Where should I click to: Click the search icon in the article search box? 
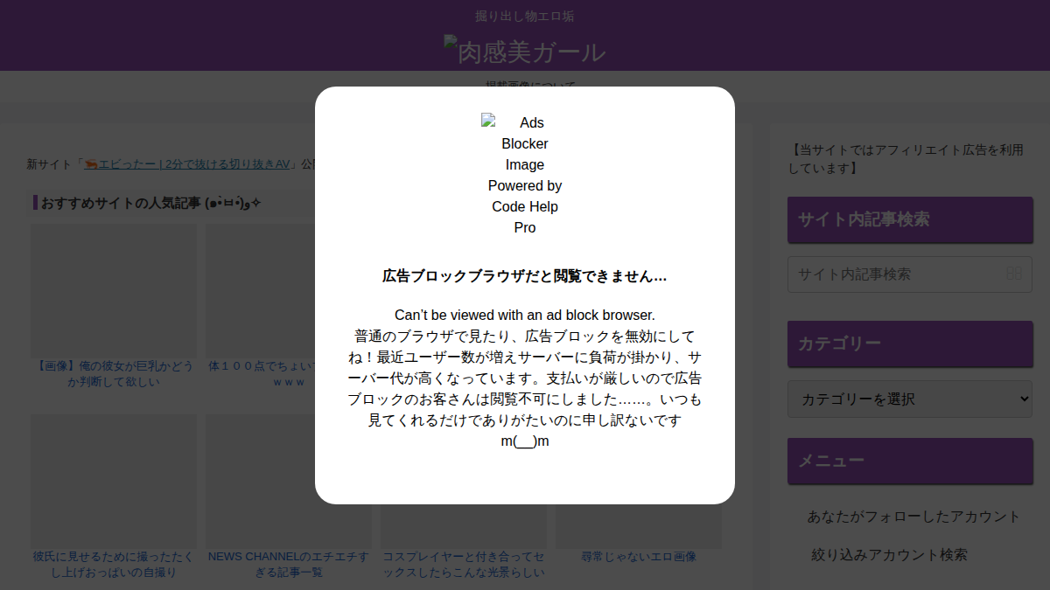coord(1014,274)
